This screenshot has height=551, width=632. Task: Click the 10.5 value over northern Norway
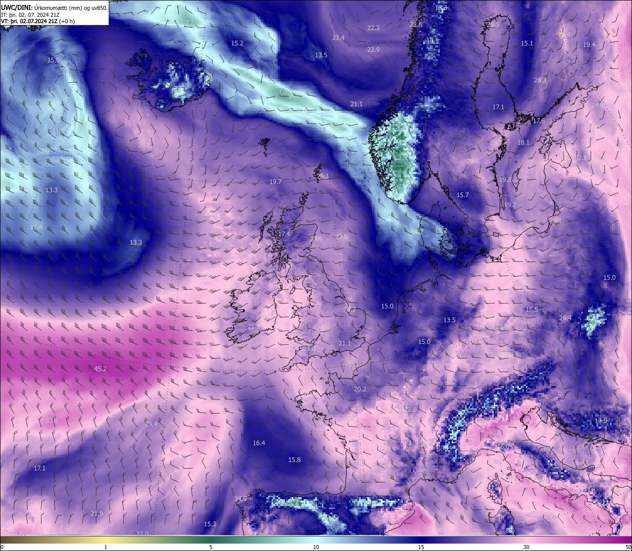pyautogui.click(x=433, y=41)
